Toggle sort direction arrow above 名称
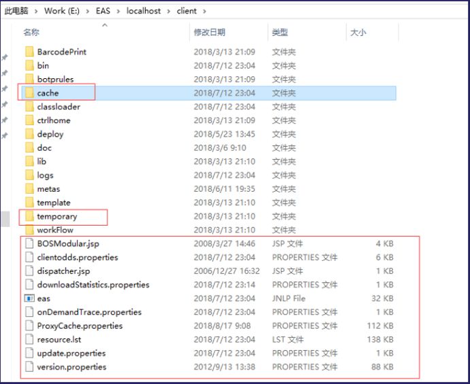Screen dimensions: 470x384 (x=105, y=25)
